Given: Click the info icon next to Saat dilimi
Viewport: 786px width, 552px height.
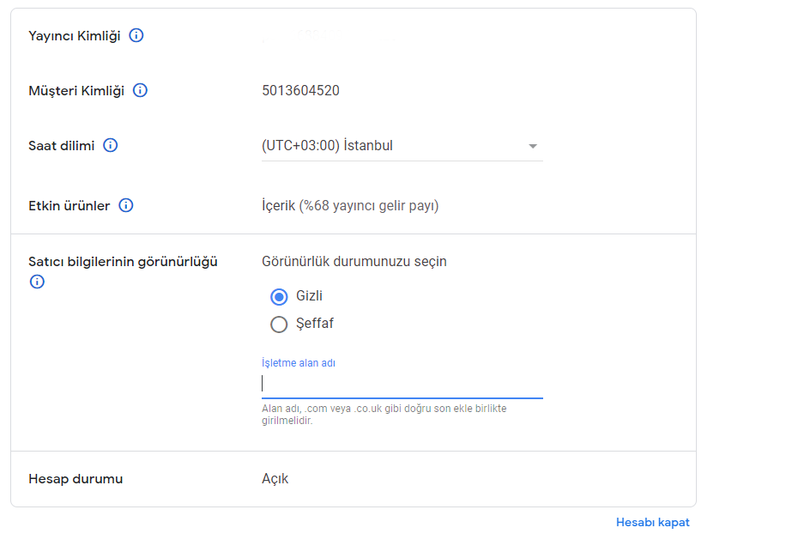Looking at the screenshot, I should [x=111, y=145].
